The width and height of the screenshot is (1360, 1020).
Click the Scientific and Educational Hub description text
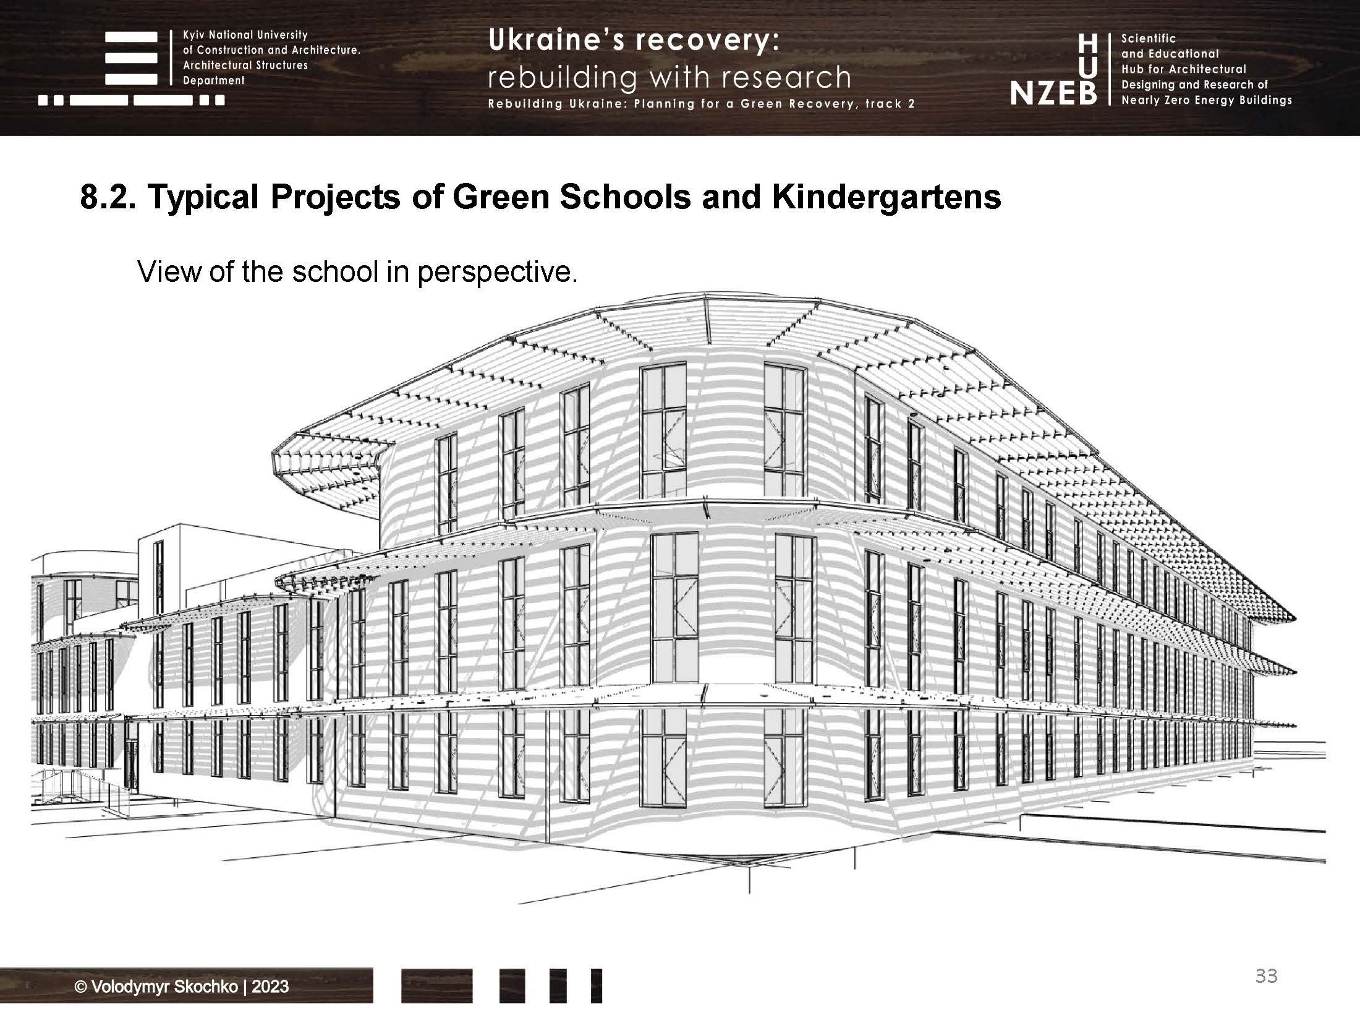click(x=1205, y=69)
